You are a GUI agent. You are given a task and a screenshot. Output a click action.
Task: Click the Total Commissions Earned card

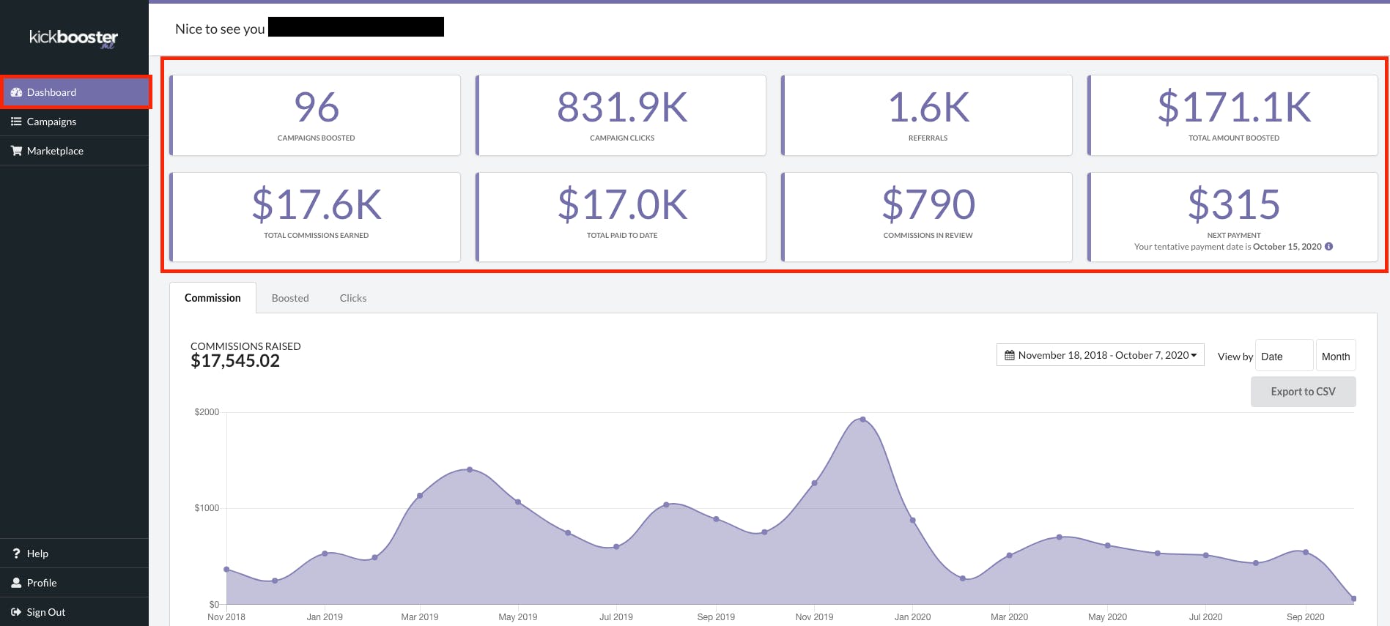click(x=315, y=217)
